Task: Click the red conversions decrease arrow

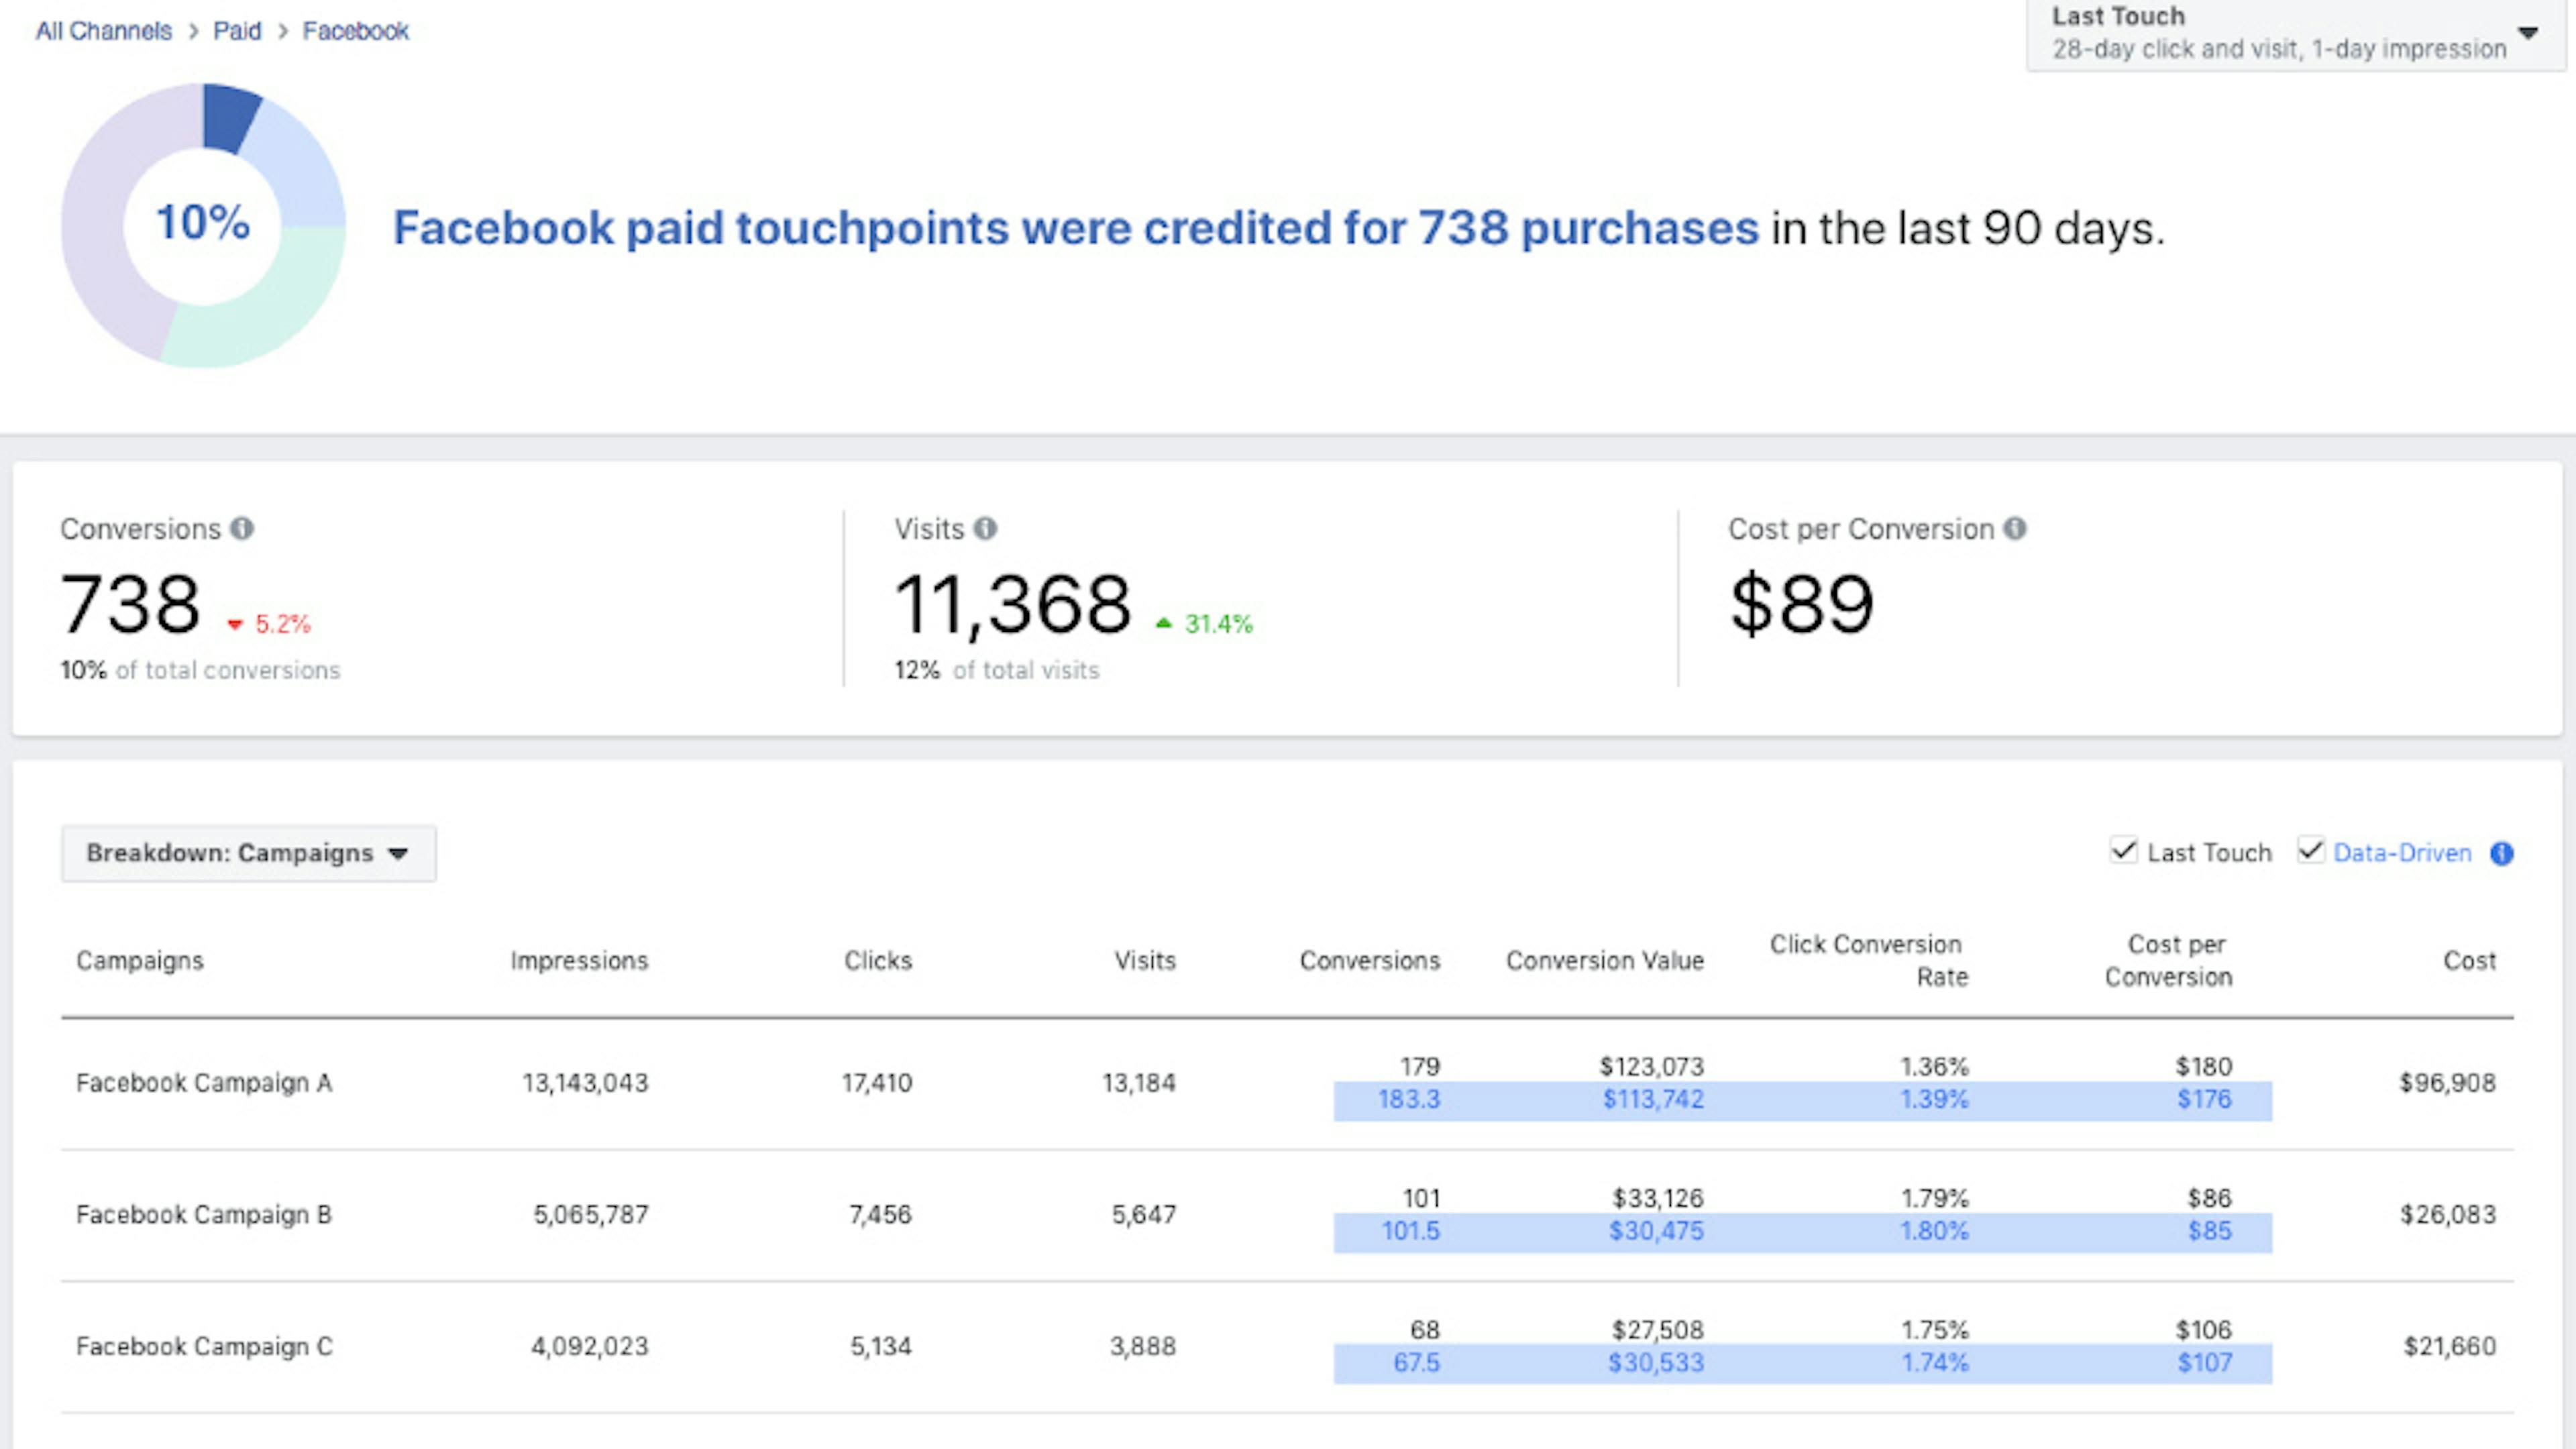Action: pos(235,625)
